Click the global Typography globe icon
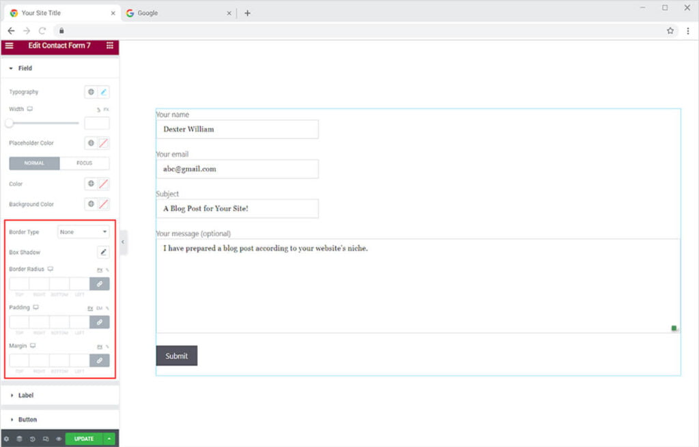This screenshot has width=699, height=447. (x=91, y=91)
